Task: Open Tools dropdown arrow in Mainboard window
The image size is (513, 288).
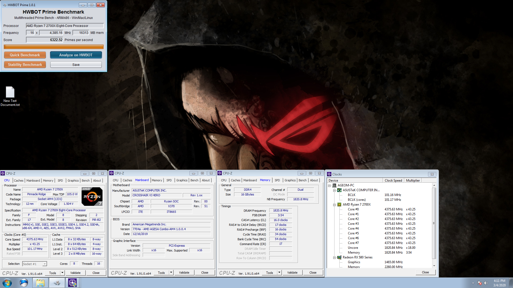Action: click(171, 273)
